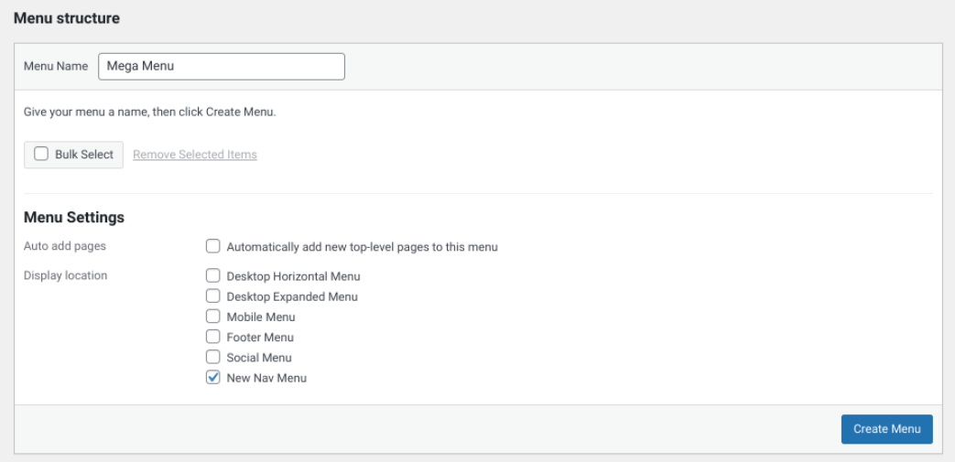Check the Mobile Menu location
The height and width of the screenshot is (462, 955).
(212, 317)
